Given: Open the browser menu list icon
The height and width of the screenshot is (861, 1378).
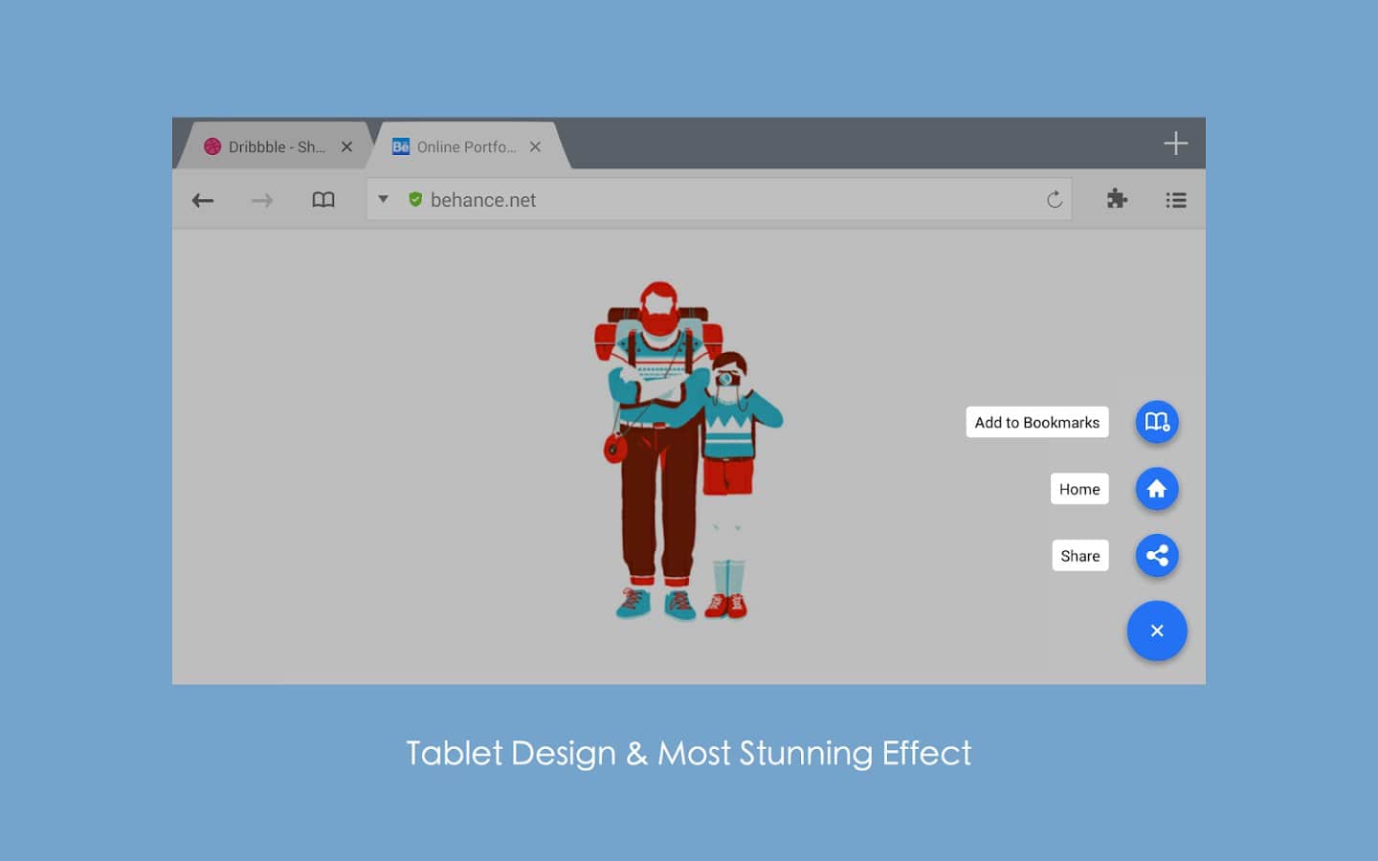Looking at the screenshot, I should click(x=1176, y=200).
